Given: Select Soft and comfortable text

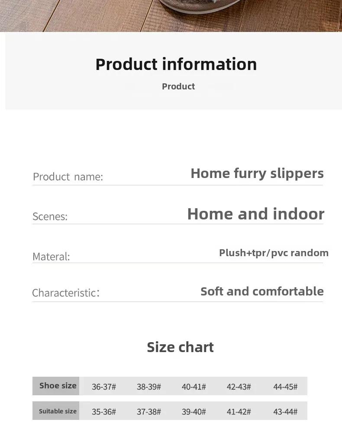Looking at the screenshot, I should click(x=262, y=292).
